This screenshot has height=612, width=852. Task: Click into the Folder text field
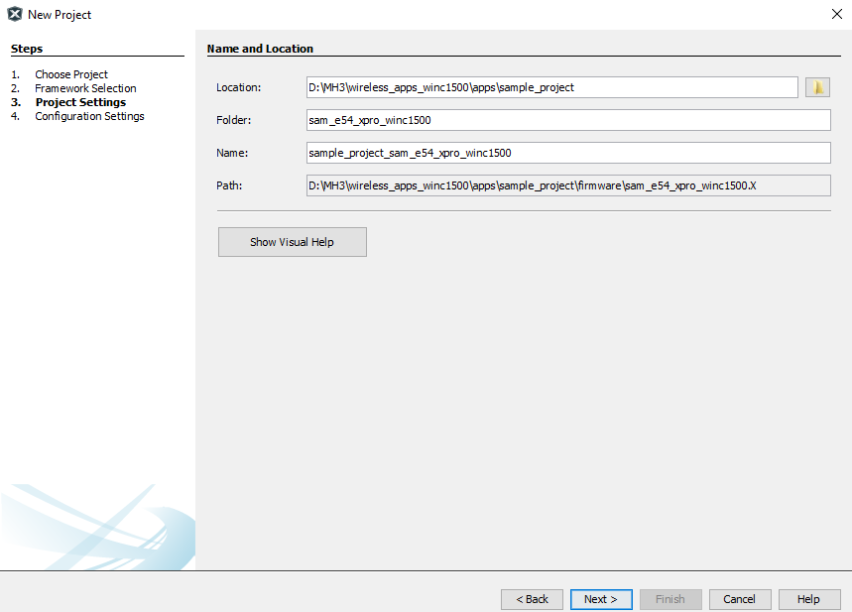(567, 120)
